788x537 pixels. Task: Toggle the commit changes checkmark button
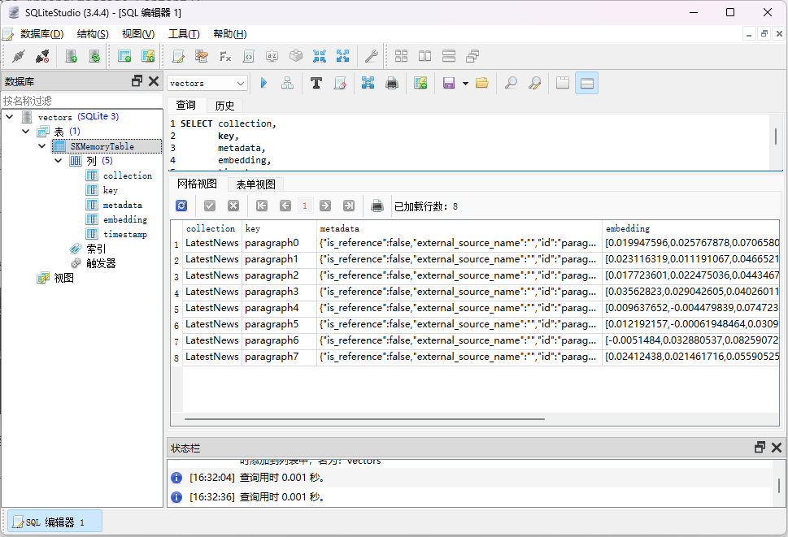coord(209,206)
